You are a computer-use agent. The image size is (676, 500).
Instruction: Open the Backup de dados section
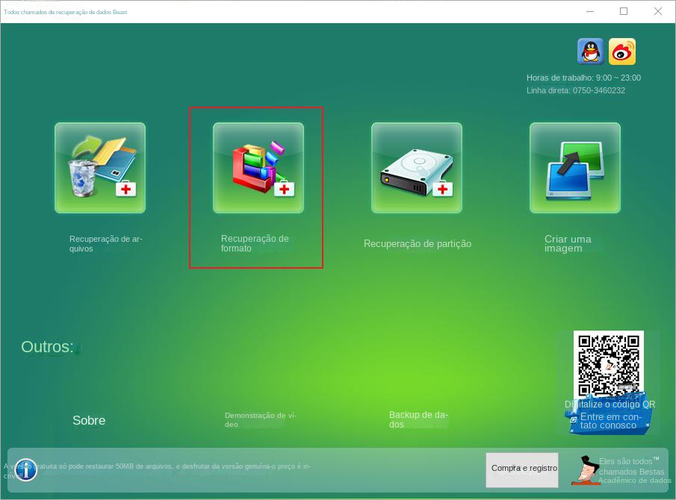pos(418,419)
